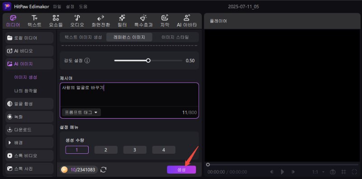Click the 0.50 strength value

point(190,61)
